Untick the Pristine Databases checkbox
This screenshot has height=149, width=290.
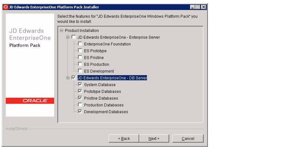pos(80,98)
